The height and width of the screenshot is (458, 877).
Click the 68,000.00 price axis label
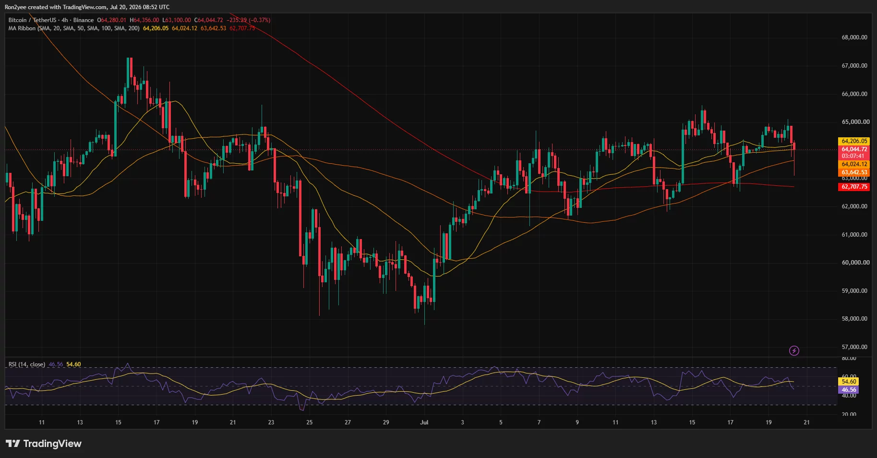pyautogui.click(x=854, y=37)
